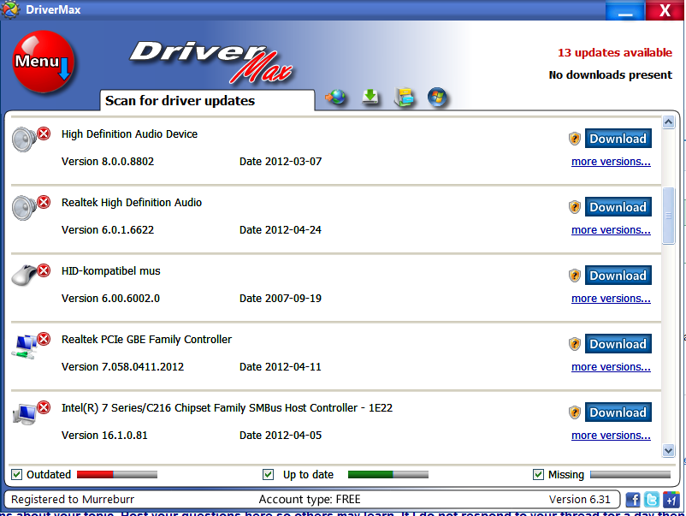Open more versions for HID-kompatibel mus

[x=611, y=299]
